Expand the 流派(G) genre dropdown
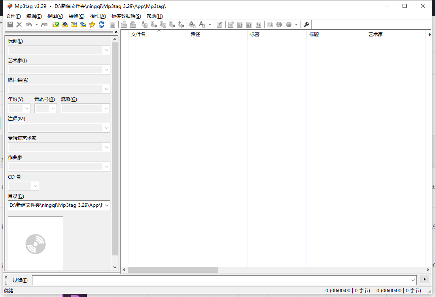 pyautogui.click(x=106, y=109)
